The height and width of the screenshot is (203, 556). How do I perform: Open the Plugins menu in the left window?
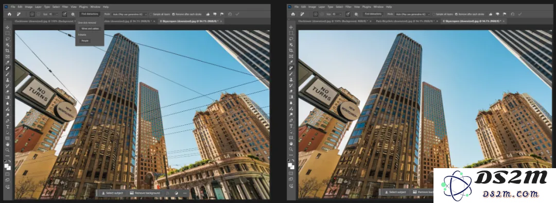pos(83,7)
